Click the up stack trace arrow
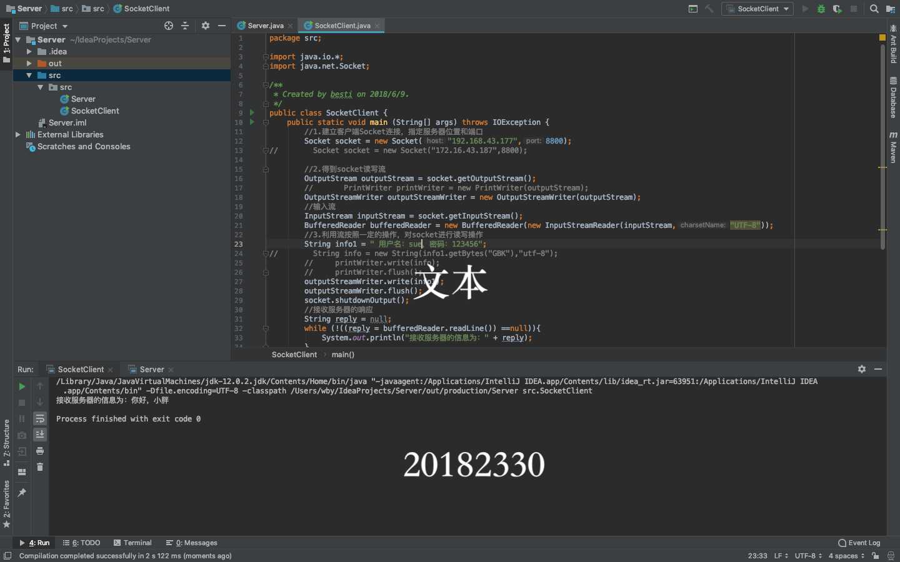 click(40, 387)
